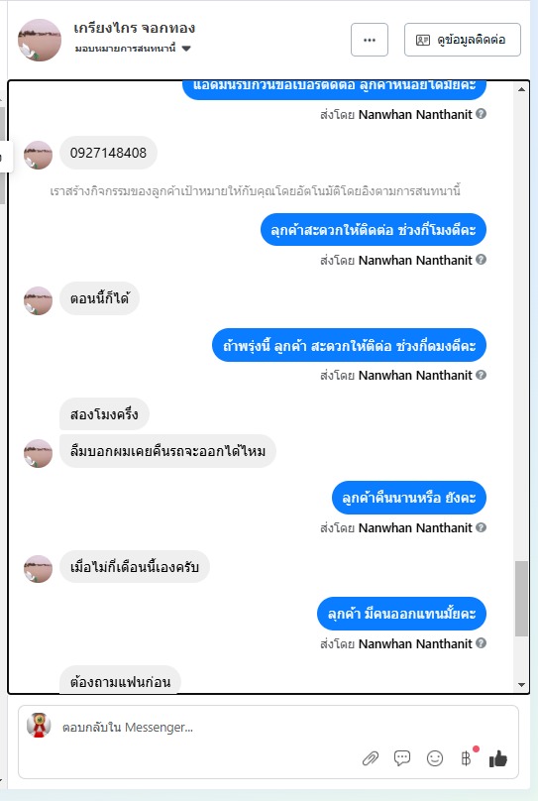Click ดูข้อมูลติดต่อ view contact info button
538x801 pixels.
[463, 40]
